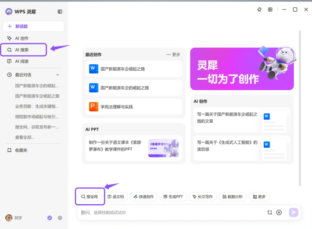Click the screenshot capture icon in input box
This screenshot has width=312, height=229.
click(270, 213)
